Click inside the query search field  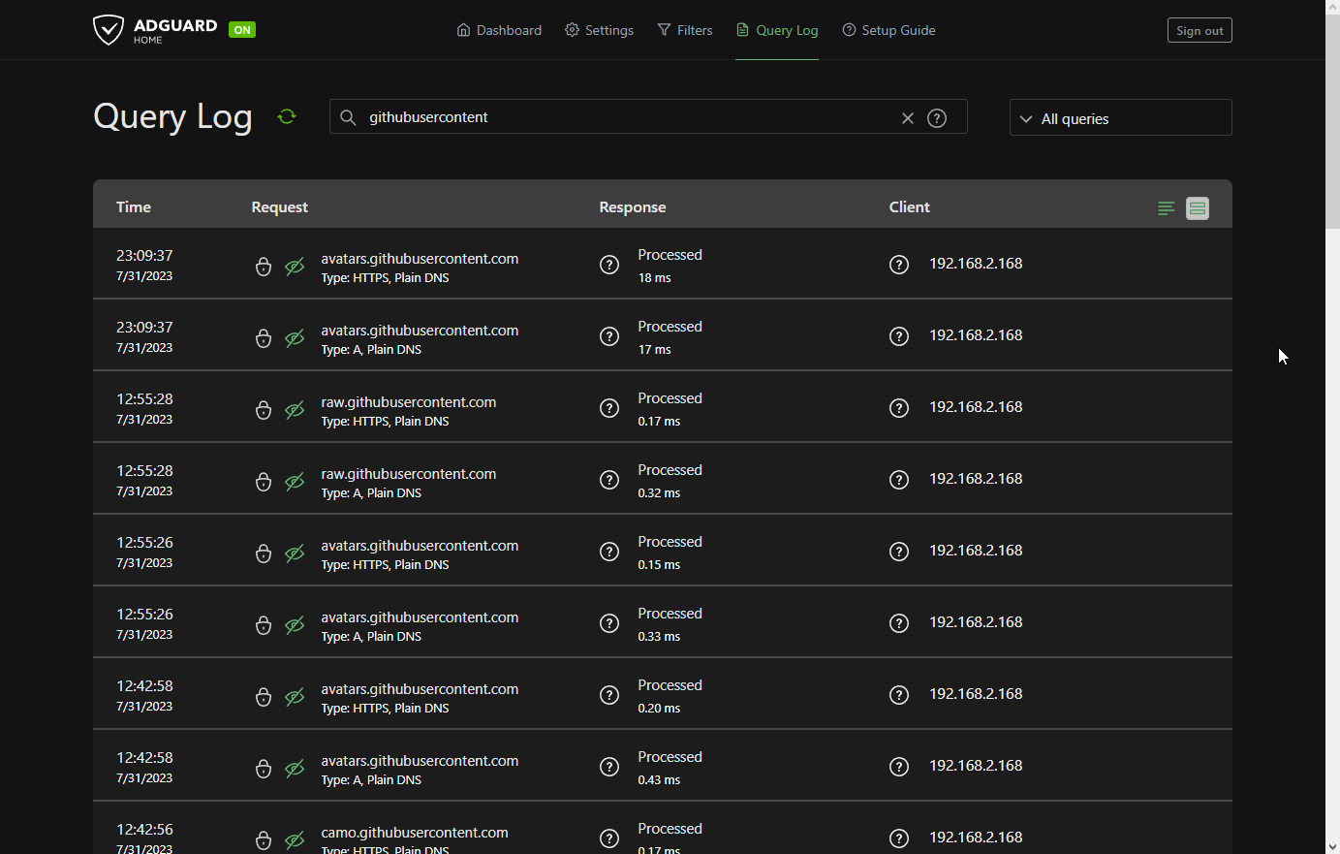tap(630, 117)
